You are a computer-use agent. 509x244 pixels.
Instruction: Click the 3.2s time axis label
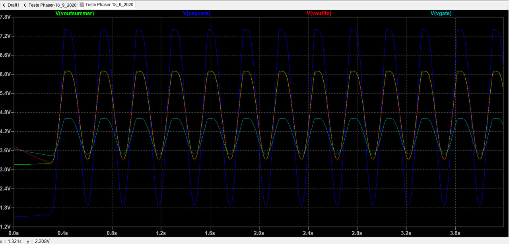[x=406, y=233]
